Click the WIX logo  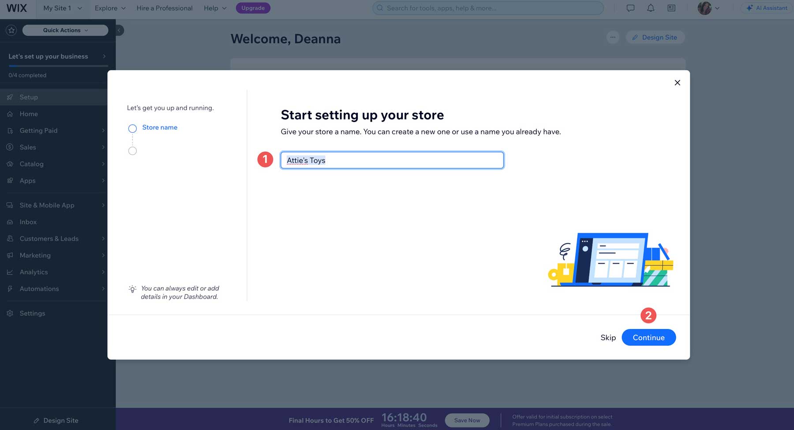click(x=16, y=7)
